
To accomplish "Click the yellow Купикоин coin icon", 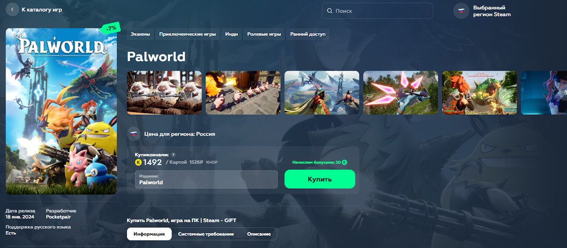I will coord(138,162).
